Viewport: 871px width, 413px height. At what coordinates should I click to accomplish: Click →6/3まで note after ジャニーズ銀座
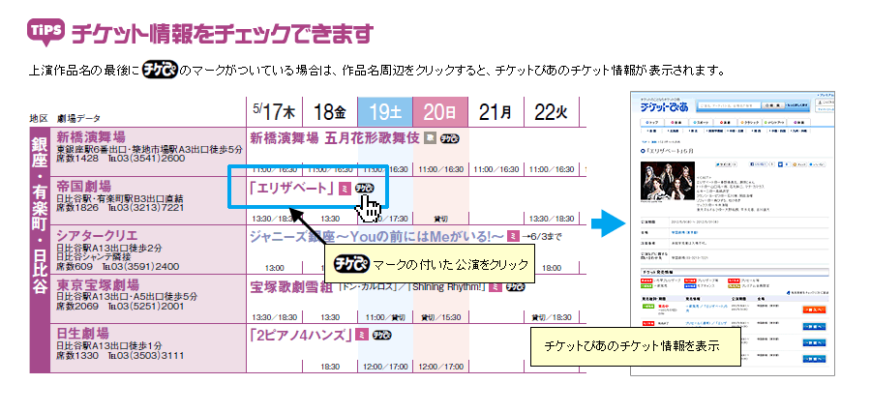(543, 237)
